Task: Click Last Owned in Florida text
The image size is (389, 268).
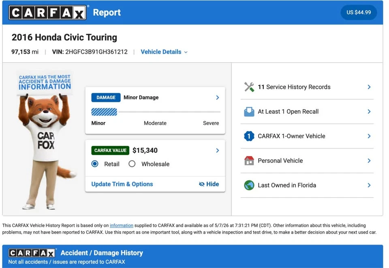Action: [x=287, y=185]
